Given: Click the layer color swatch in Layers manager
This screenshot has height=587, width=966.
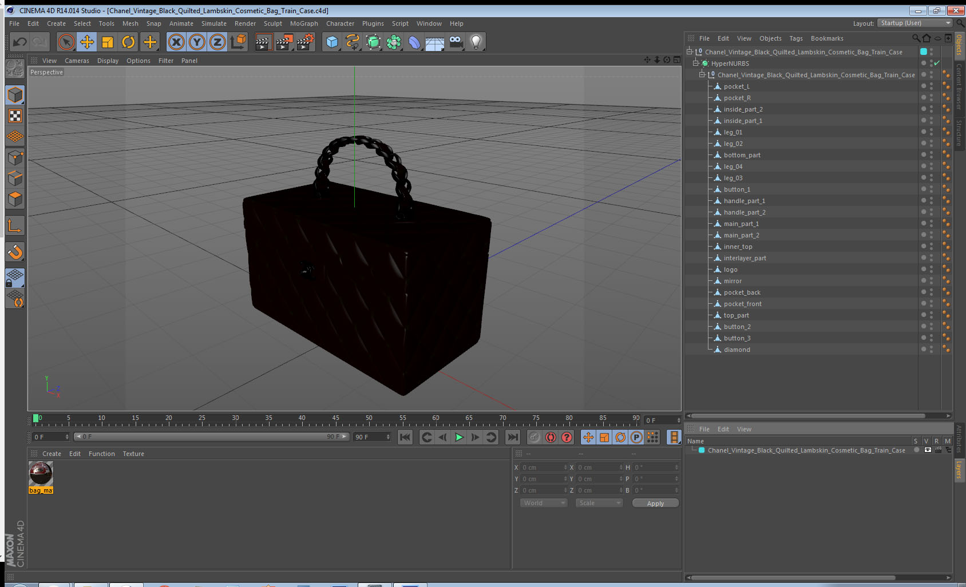Looking at the screenshot, I should pos(702,450).
